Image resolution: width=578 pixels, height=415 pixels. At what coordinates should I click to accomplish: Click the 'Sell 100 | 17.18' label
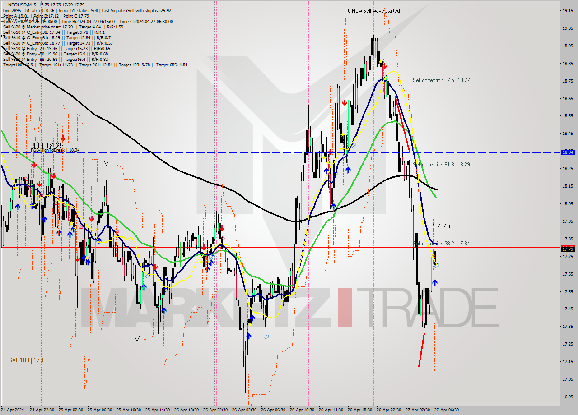pos(28,360)
